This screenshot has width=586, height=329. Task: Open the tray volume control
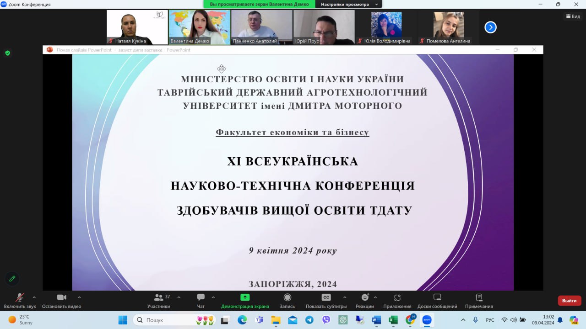click(513, 320)
